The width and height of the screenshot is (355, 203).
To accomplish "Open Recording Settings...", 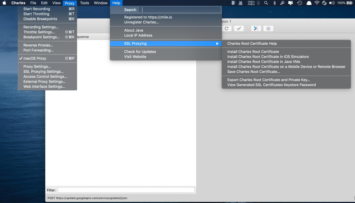I will click(x=47, y=27).
